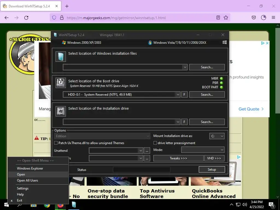Image resolution: width=280 pixels, height=210 pixels.
Task: Expand Windows installation files location dropdown
Action: [185, 67]
